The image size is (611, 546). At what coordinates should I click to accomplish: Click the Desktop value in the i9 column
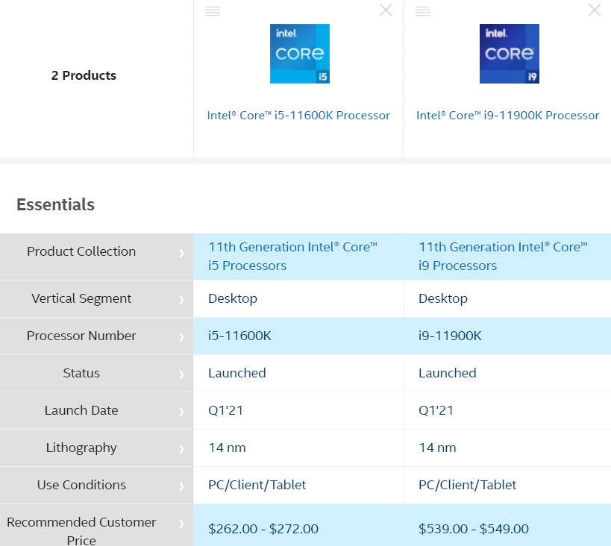443,298
